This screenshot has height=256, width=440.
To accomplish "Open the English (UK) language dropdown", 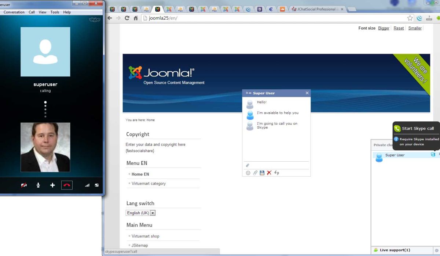I will [x=141, y=213].
